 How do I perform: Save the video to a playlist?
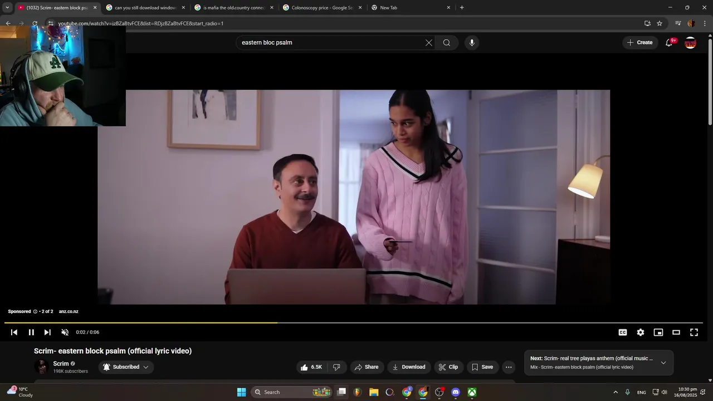[x=482, y=367]
